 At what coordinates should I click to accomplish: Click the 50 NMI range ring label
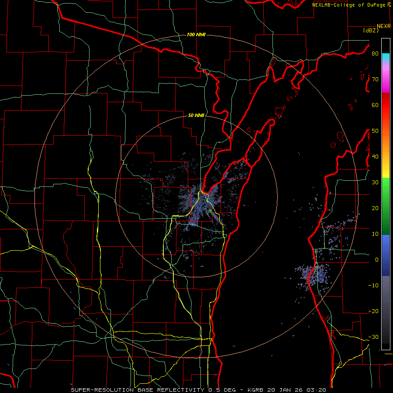pyautogui.click(x=196, y=116)
